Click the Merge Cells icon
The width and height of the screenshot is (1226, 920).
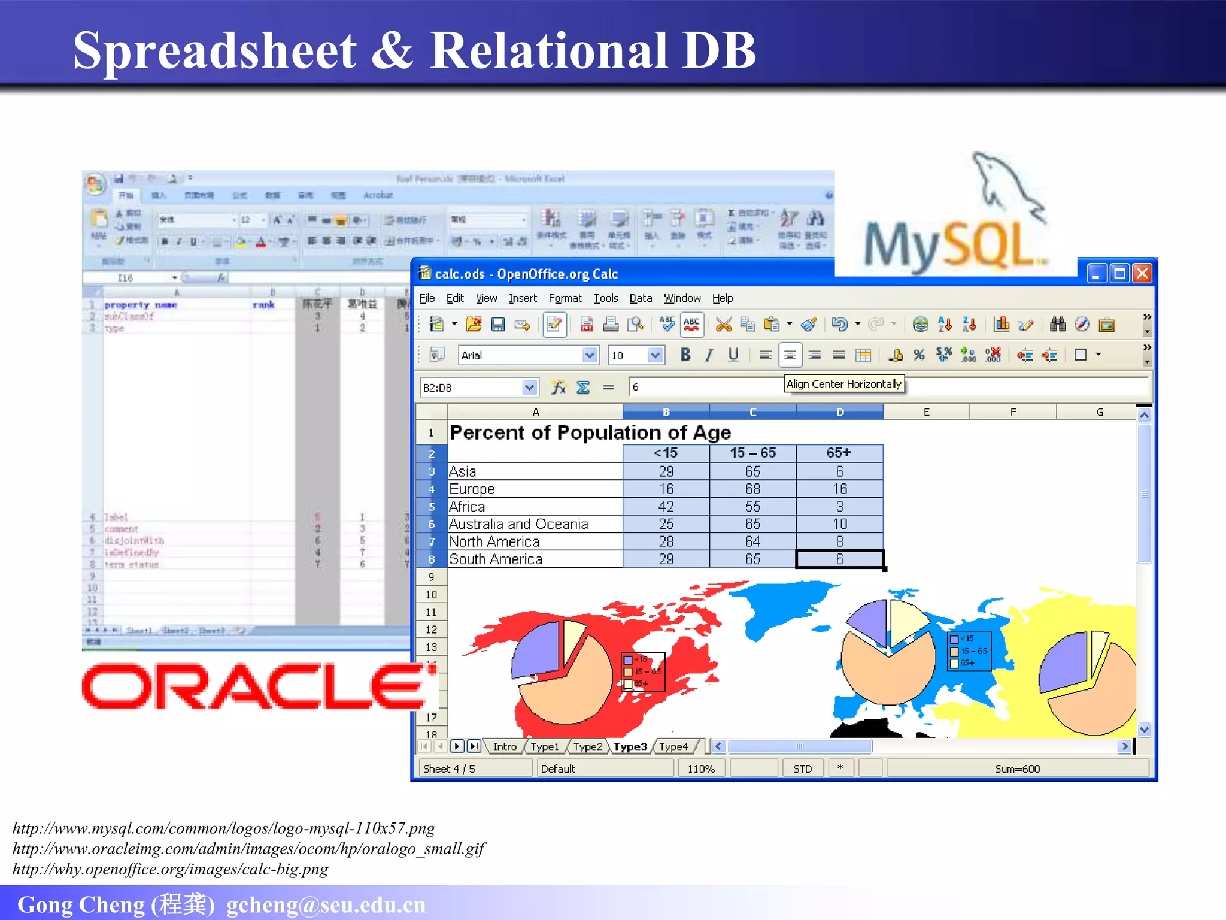pyautogui.click(x=863, y=355)
